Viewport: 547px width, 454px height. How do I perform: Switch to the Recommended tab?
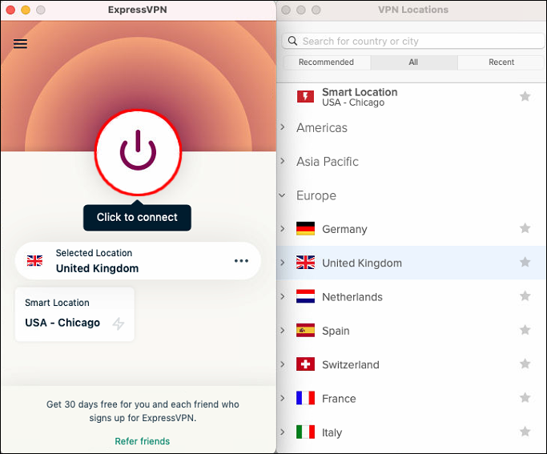coord(326,62)
